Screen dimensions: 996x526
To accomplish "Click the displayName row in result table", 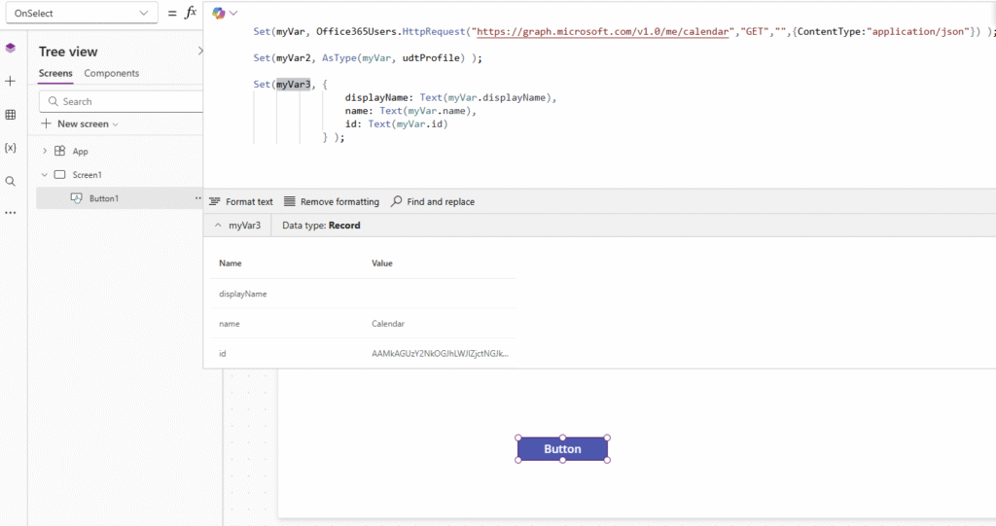I will click(364, 294).
